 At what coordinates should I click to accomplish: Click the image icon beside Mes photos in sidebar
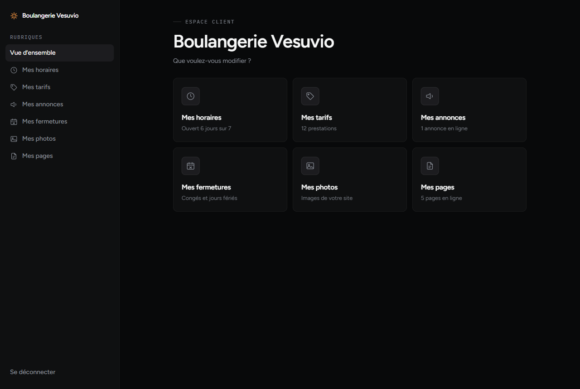pyautogui.click(x=14, y=139)
